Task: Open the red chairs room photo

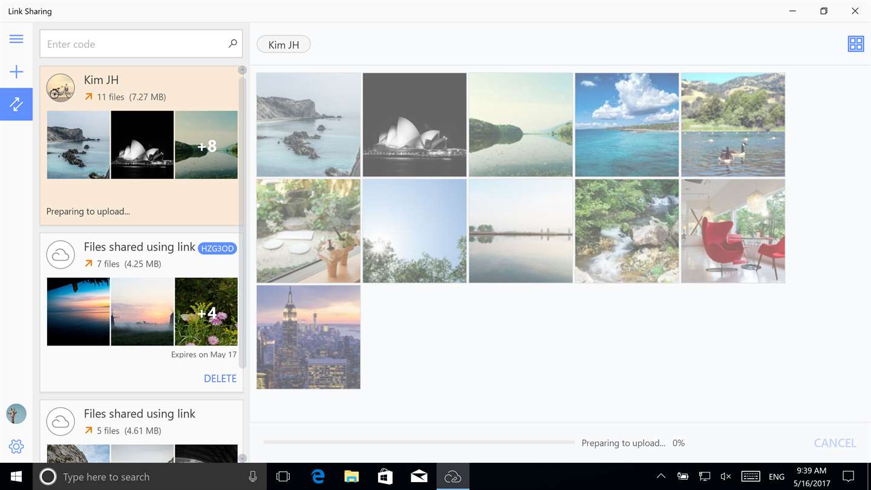Action: tap(733, 231)
